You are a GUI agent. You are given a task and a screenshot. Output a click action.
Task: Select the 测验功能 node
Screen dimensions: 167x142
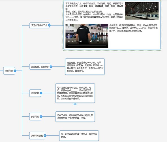pyautogui.click(x=35, y=93)
